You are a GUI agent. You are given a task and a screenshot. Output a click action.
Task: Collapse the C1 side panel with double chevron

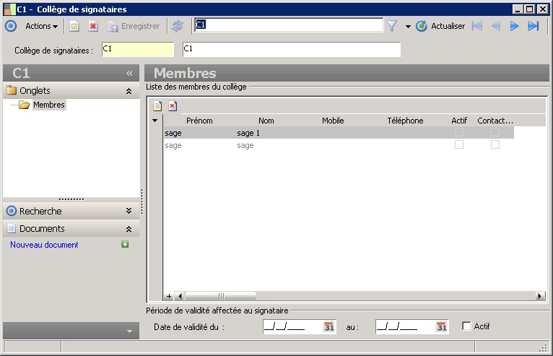129,74
